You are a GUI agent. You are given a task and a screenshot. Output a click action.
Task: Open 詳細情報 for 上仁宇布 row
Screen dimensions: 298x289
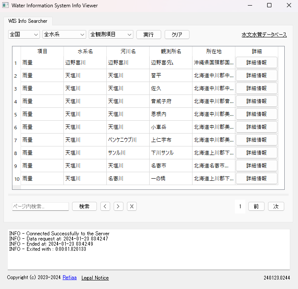point(256,140)
